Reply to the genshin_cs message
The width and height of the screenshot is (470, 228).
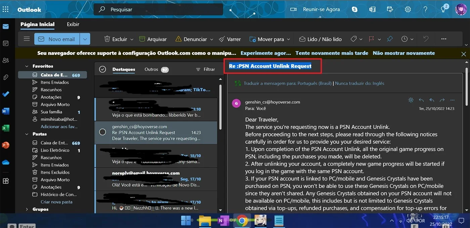[x=421, y=100]
